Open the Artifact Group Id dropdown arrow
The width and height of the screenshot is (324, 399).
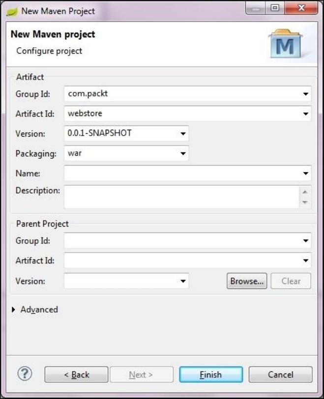tap(306, 94)
